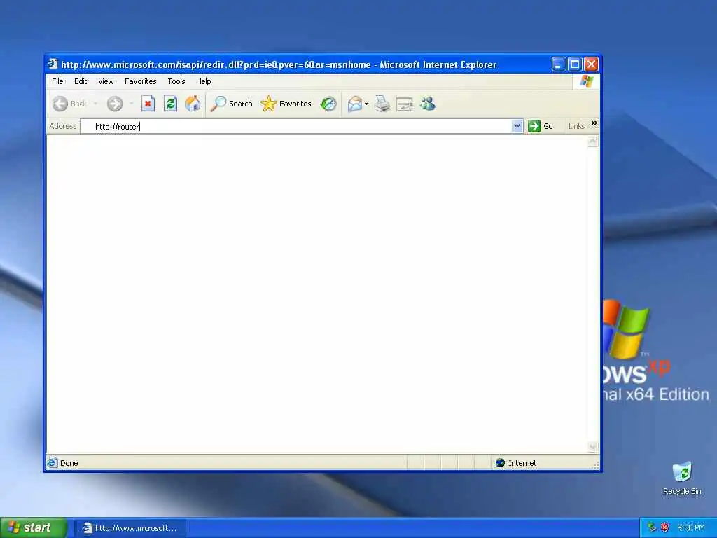Click the Windows flag throbber icon

pos(586,81)
